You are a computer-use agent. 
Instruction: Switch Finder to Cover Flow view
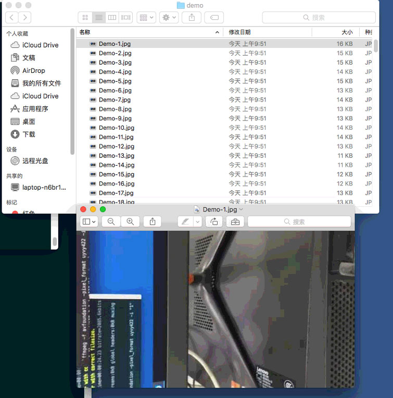pos(125,18)
